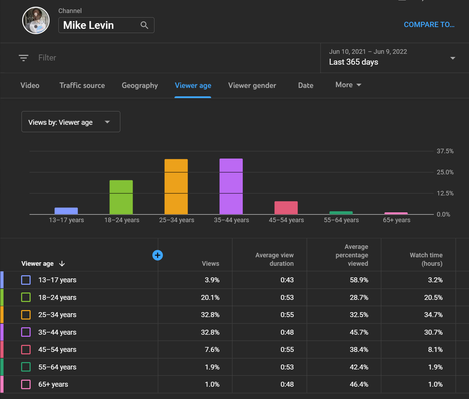Click the green 18–24 years chart bar
This screenshot has height=399, width=469.
point(121,197)
